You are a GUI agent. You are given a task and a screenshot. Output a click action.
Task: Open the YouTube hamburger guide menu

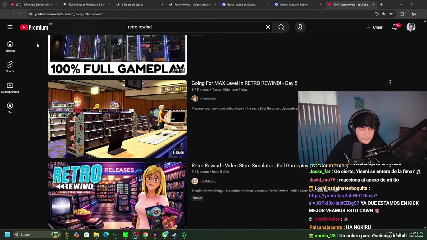point(10,27)
